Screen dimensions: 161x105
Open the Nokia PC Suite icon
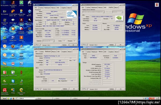pos(13,73)
